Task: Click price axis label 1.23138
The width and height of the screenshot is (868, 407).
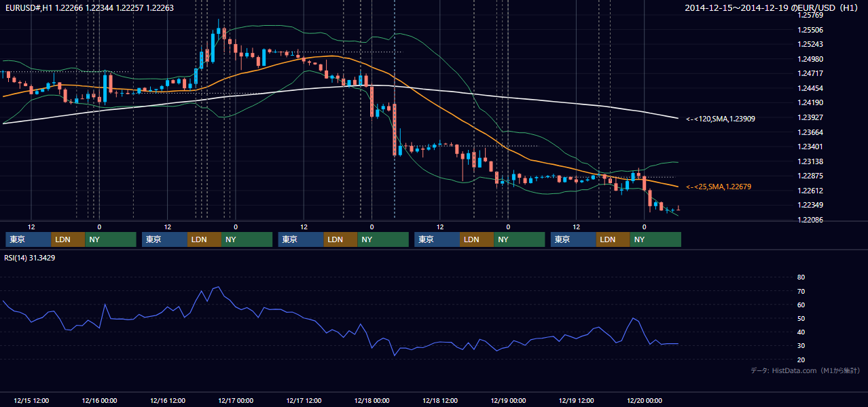Action: (810, 161)
